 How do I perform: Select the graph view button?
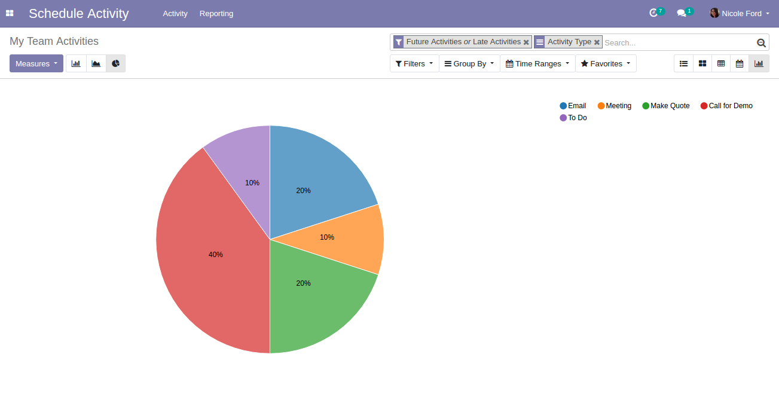[759, 63]
